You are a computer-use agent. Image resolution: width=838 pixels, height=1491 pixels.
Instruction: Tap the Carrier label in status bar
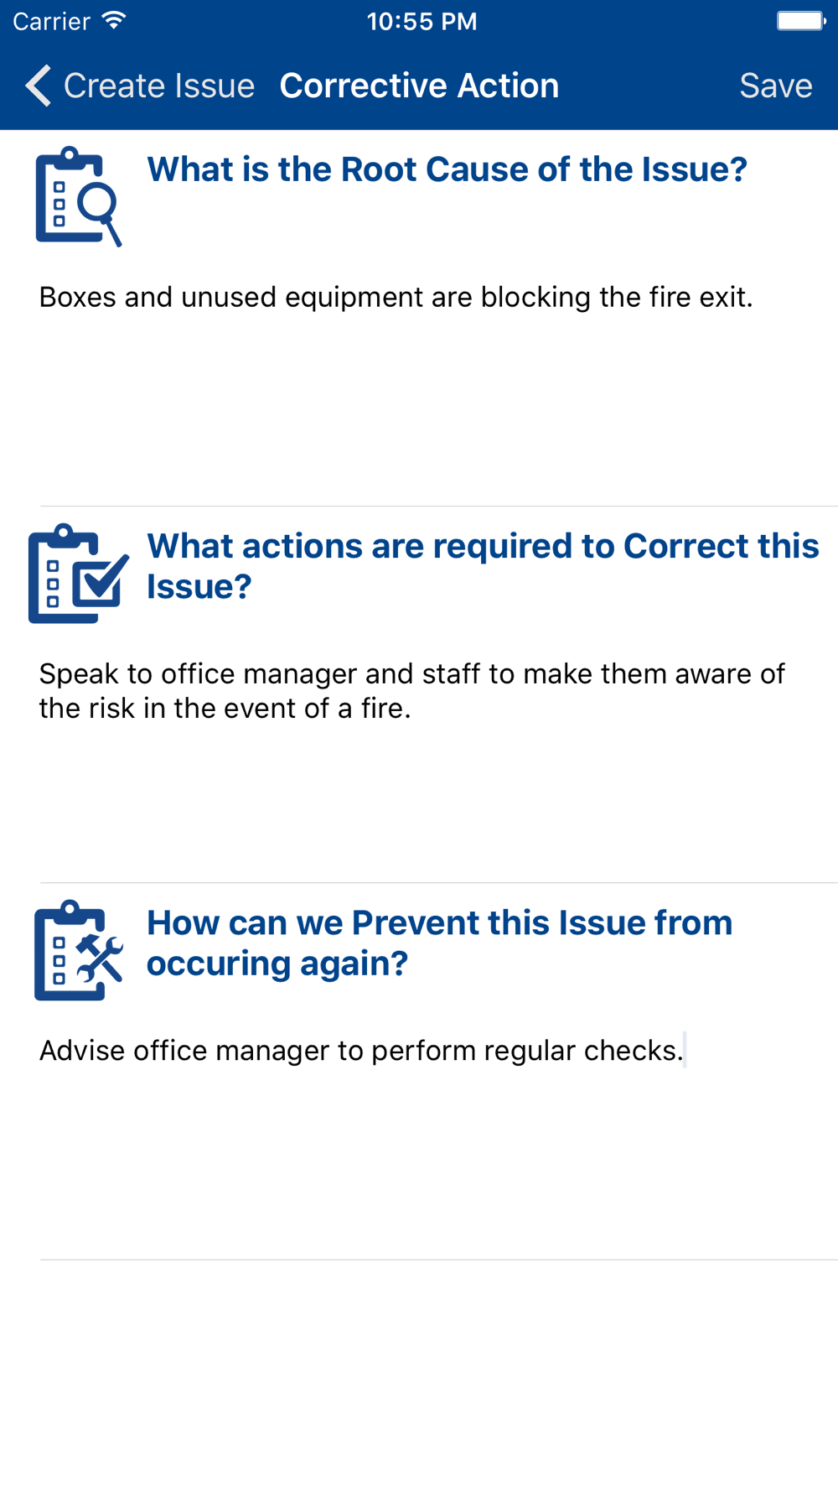tap(51, 21)
